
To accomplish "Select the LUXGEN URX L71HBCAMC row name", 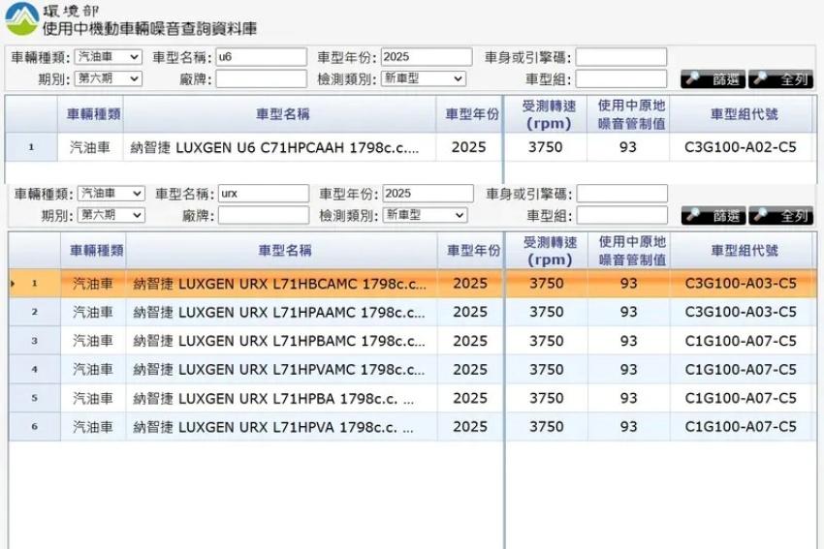I will pos(279,284).
